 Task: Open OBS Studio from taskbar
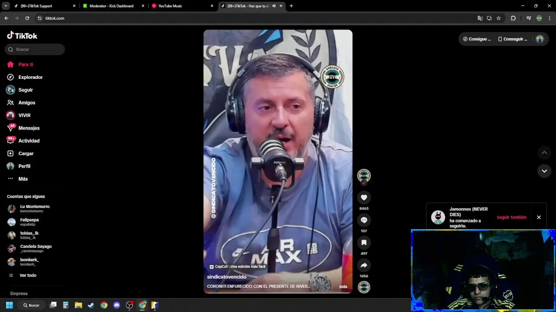(129, 305)
